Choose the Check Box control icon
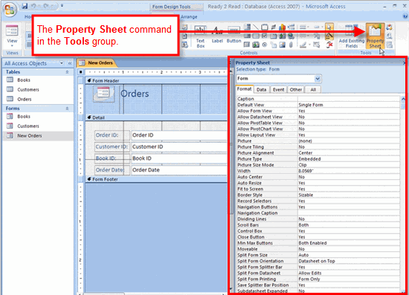 pyautogui.click(x=265, y=36)
